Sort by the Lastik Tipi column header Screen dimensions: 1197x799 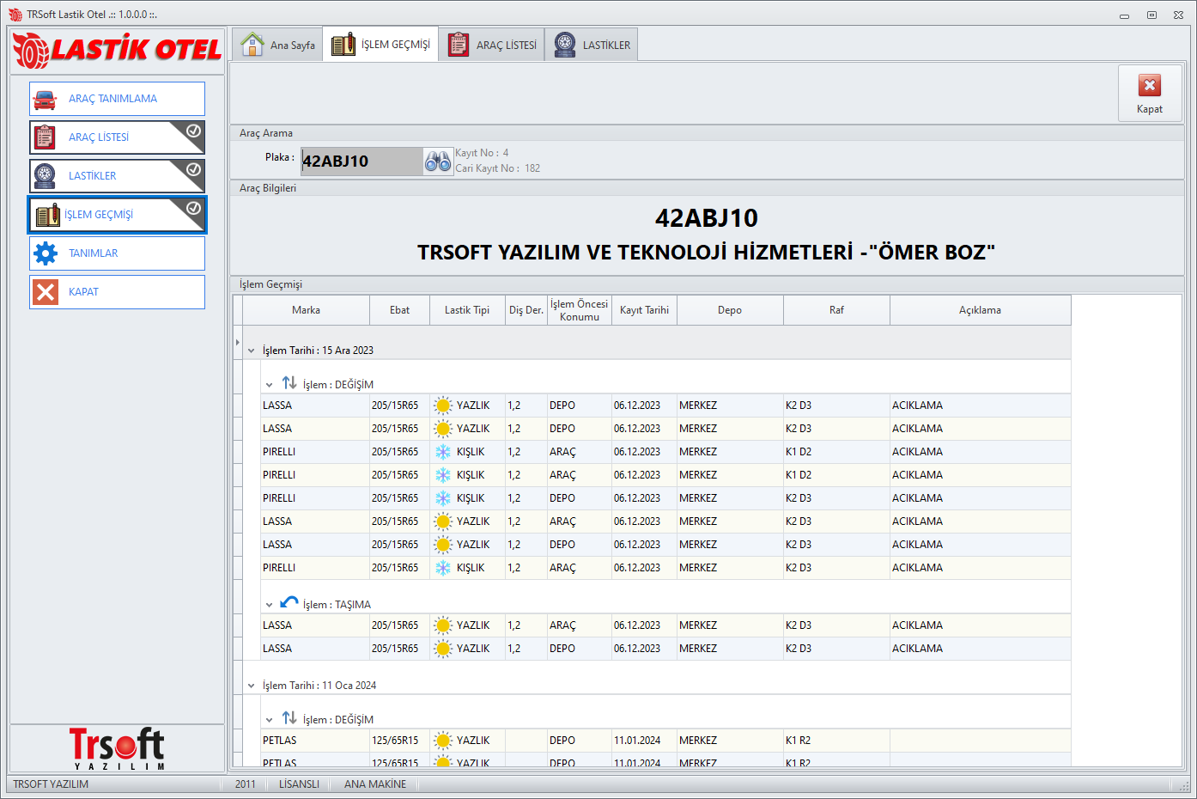coord(467,310)
